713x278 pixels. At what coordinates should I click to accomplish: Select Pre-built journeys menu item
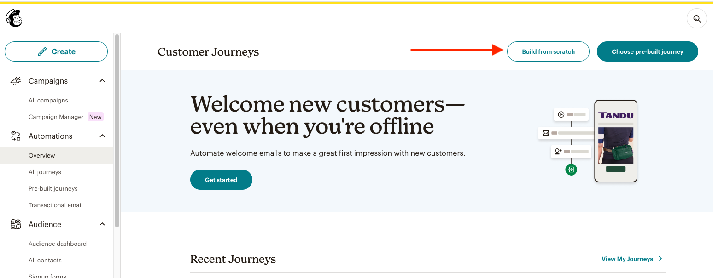point(53,188)
